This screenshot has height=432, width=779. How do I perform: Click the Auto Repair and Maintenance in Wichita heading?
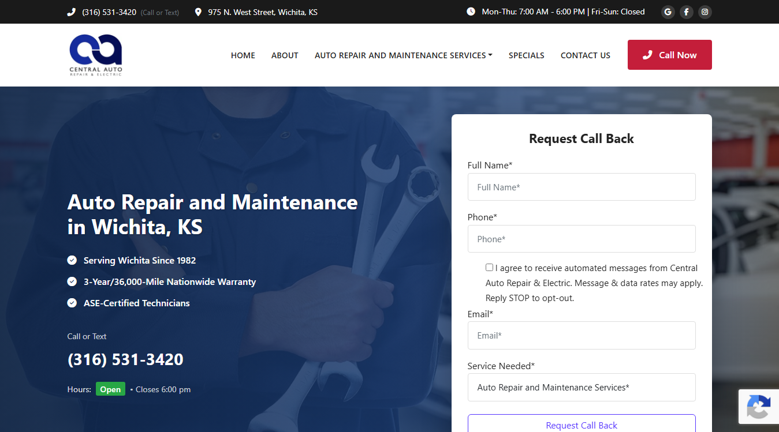pyautogui.click(x=213, y=214)
